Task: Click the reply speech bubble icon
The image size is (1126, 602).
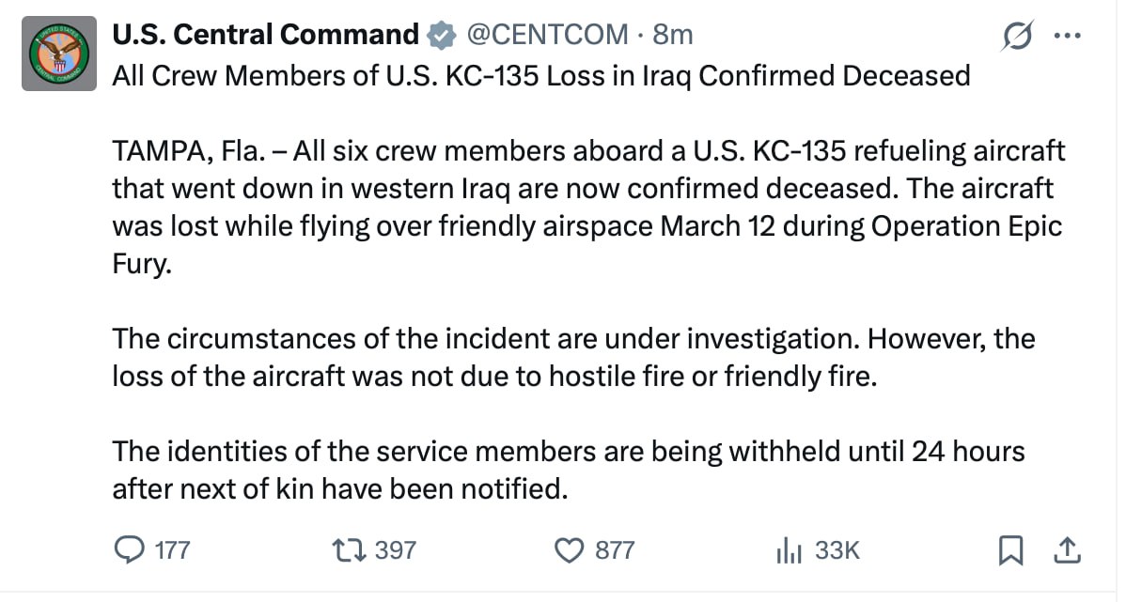Action: pos(129,549)
